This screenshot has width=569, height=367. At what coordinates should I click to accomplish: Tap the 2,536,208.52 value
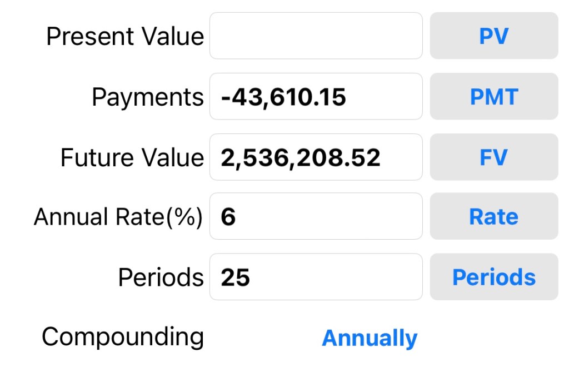(x=301, y=158)
